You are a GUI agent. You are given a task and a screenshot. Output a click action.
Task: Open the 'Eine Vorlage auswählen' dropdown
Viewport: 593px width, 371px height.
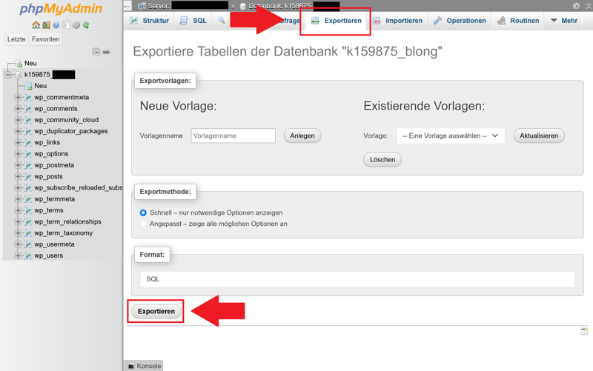click(x=450, y=136)
